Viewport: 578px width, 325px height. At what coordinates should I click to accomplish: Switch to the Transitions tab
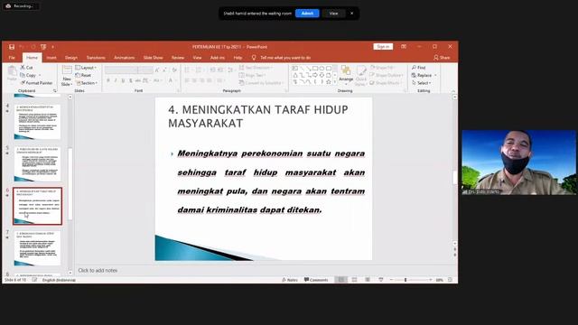96,58
